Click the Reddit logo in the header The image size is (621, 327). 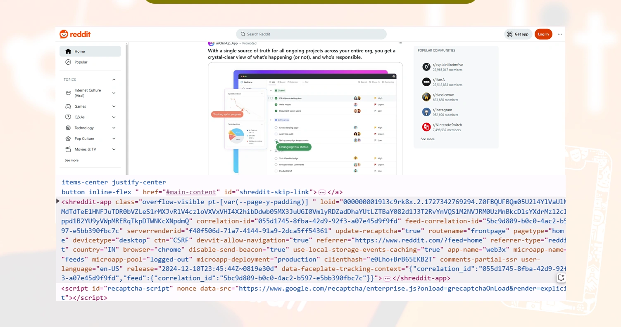pyautogui.click(x=74, y=34)
